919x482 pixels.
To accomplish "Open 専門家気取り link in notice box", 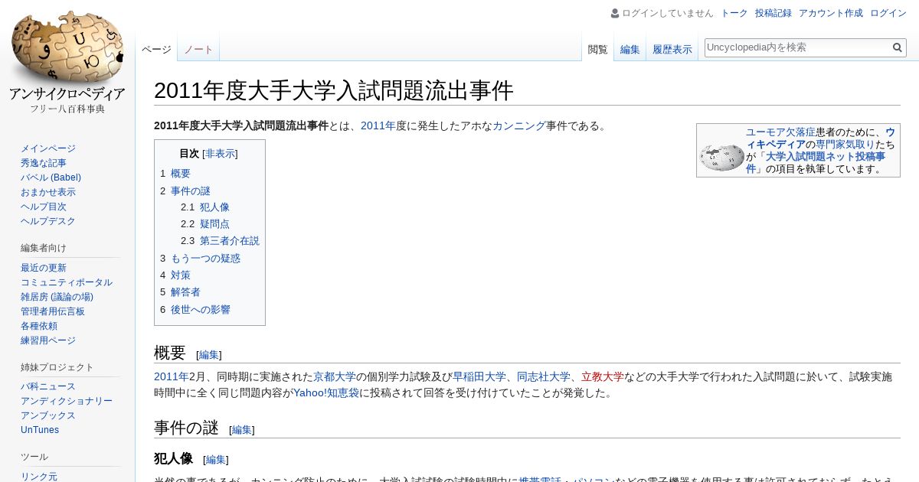I will pyautogui.click(x=845, y=145).
